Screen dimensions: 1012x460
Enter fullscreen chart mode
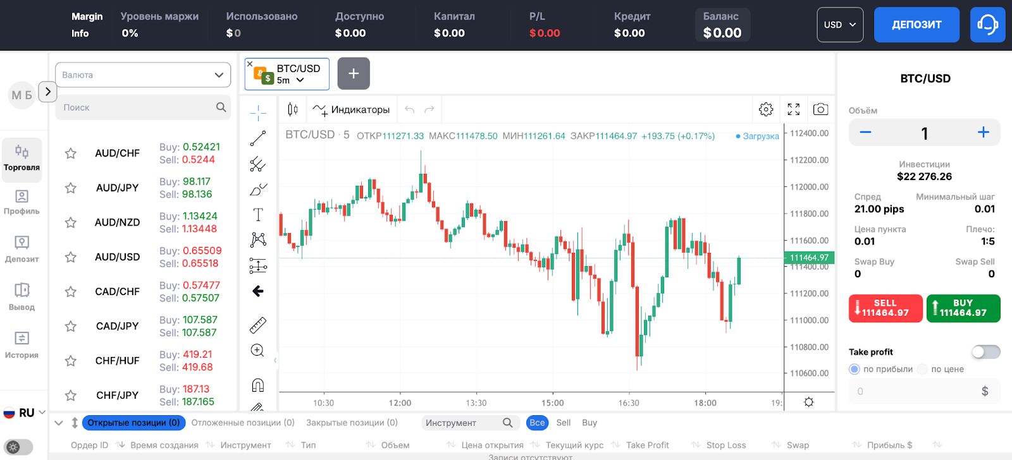point(794,109)
